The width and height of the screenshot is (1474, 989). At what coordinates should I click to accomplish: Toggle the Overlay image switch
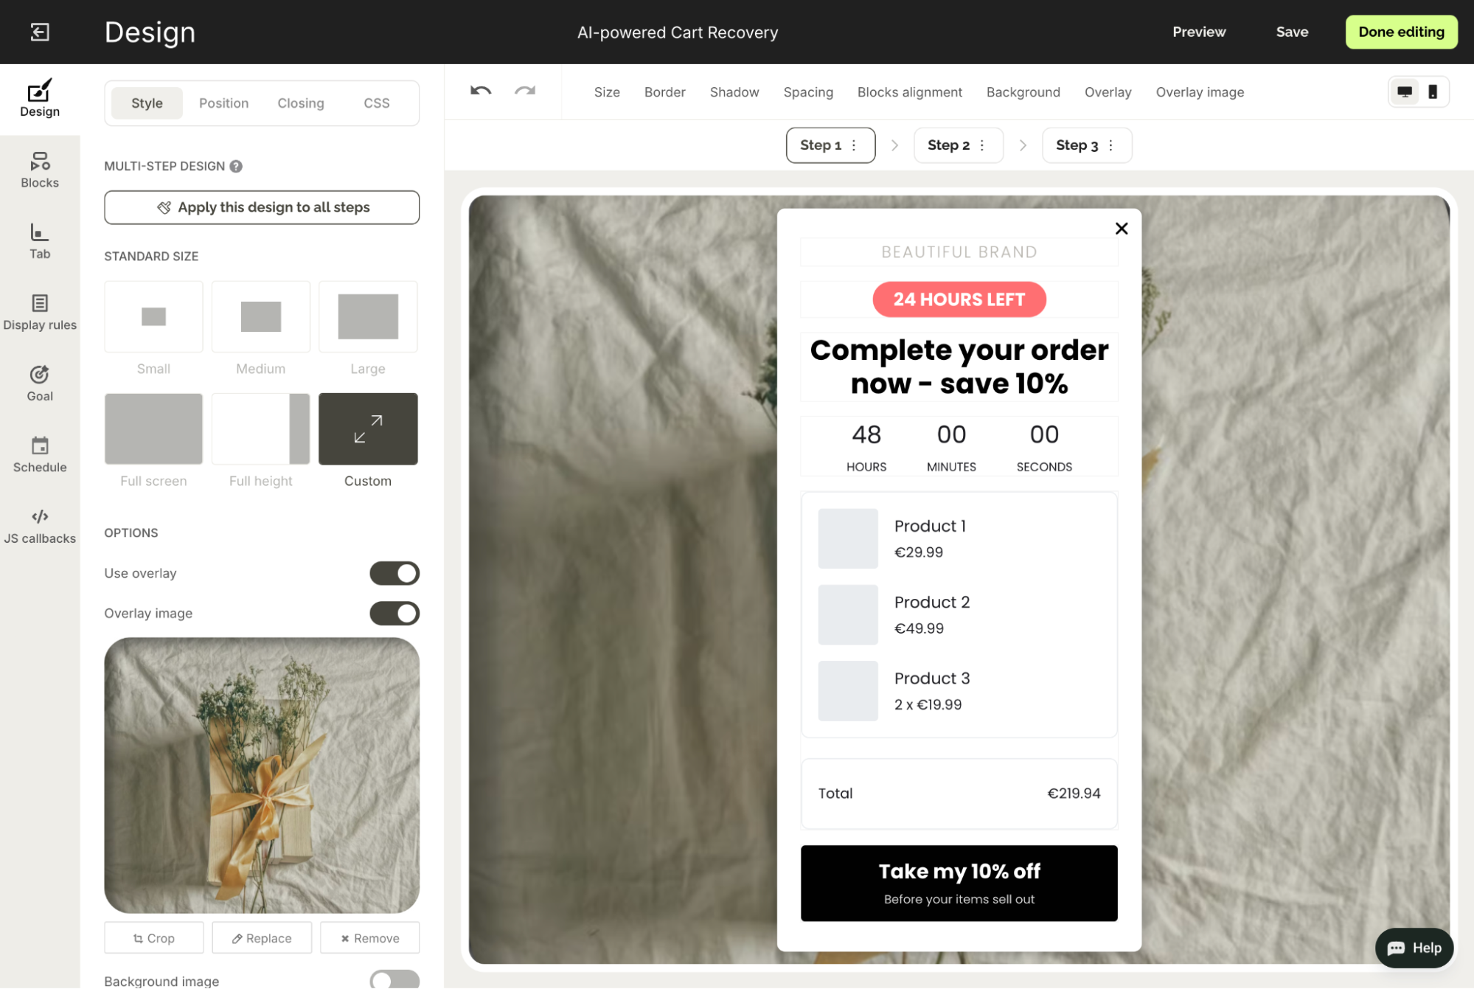[394, 613]
